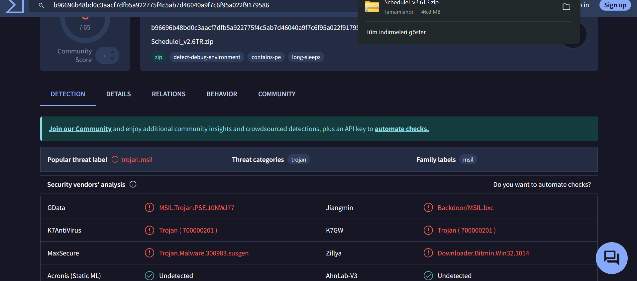Open 'Tüm indirmeleri göster' downloads link
This screenshot has height=281, width=637.
click(x=396, y=32)
